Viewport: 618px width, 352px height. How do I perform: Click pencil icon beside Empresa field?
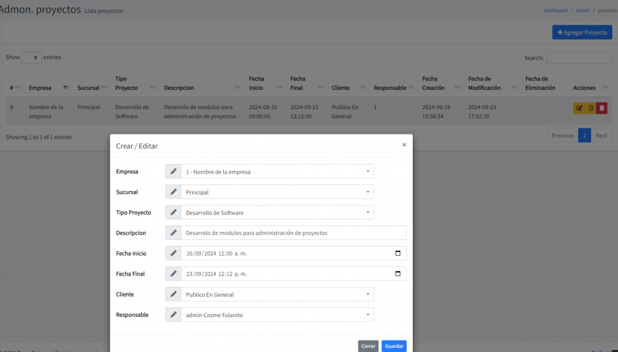[x=173, y=172]
